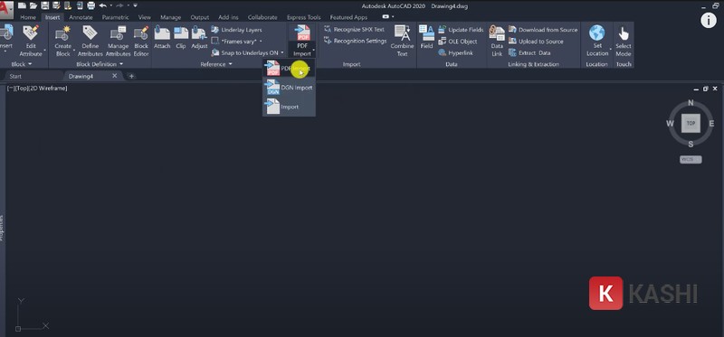This screenshot has width=724, height=337.
Task: Choose PDF Import from dropdown menu
Action: coord(289,69)
